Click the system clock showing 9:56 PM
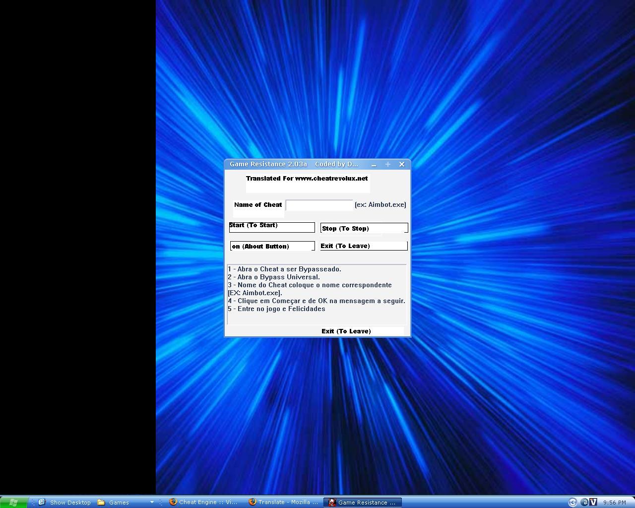Screen dimensions: 635x508 (x=614, y=502)
